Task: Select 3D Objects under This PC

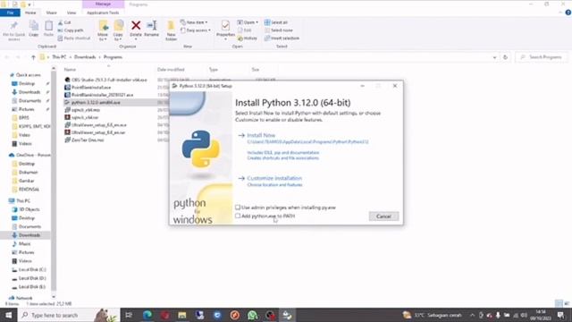Action: [29, 209]
